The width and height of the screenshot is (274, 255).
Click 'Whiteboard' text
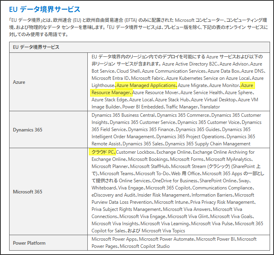point(104,188)
